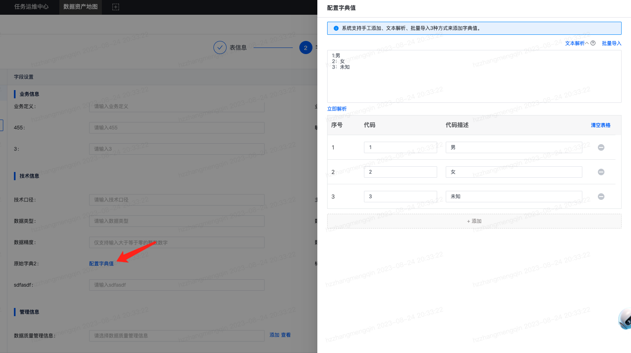Screen dimensions: 631x353
Task: Edit the code field in row 2
Action: coord(400,172)
